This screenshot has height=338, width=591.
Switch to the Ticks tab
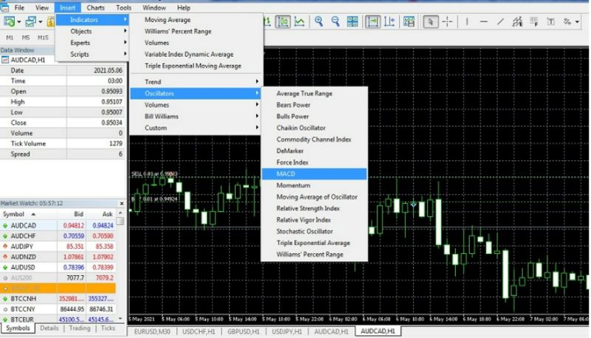click(x=108, y=328)
